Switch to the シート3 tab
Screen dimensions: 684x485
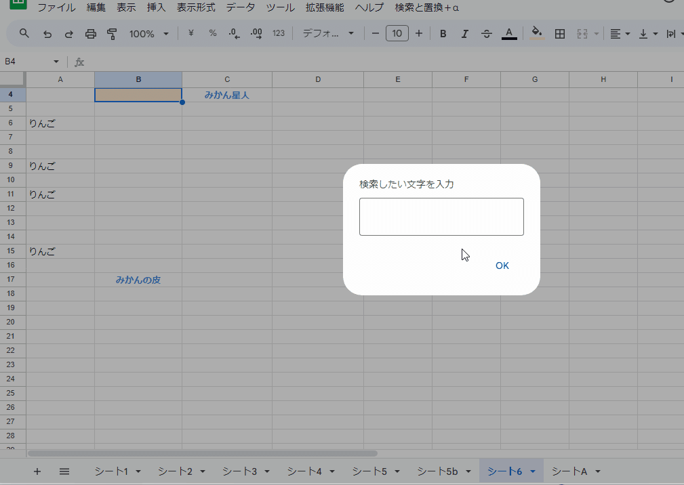tap(239, 471)
